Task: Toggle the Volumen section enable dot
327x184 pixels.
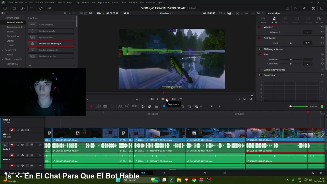Action: (x=261, y=27)
